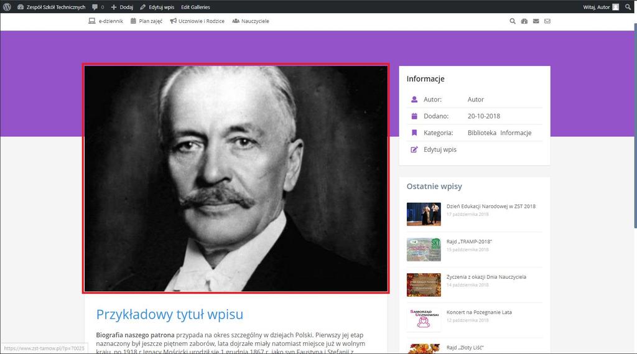637x354 pixels.
Task: Click the person icon next to Autor
Action: (414, 100)
